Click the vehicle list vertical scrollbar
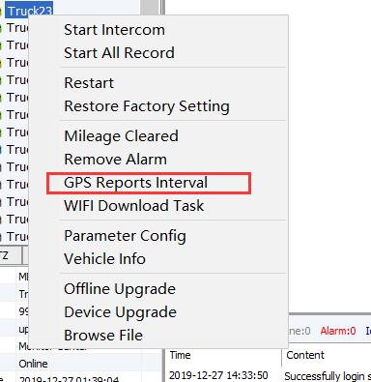This screenshot has height=382, width=371. coord(150,7)
